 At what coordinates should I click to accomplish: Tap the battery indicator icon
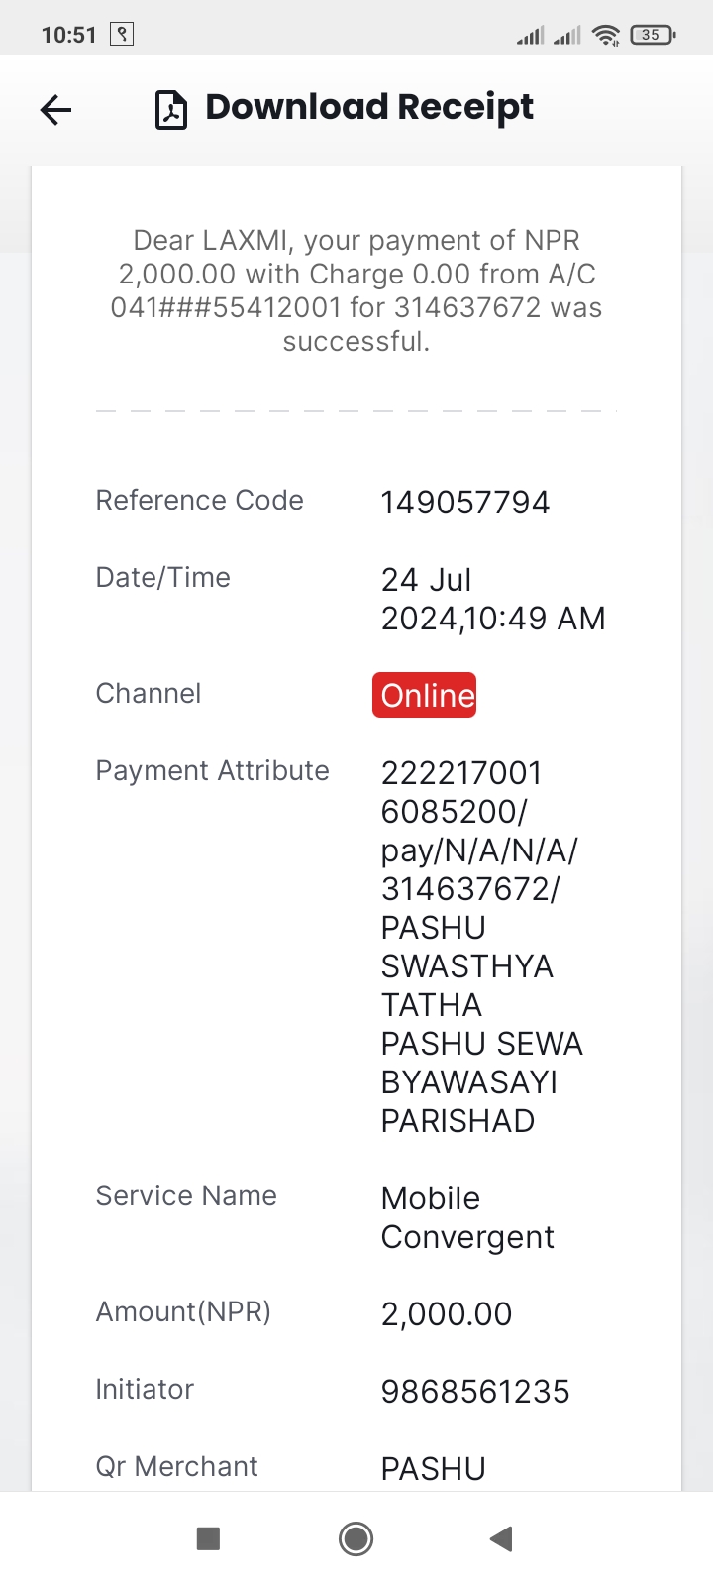pyautogui.click(x=652, y=35)
